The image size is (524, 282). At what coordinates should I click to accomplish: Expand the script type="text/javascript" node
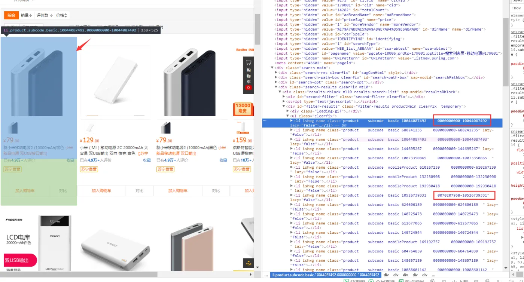[x=284, y=102]
